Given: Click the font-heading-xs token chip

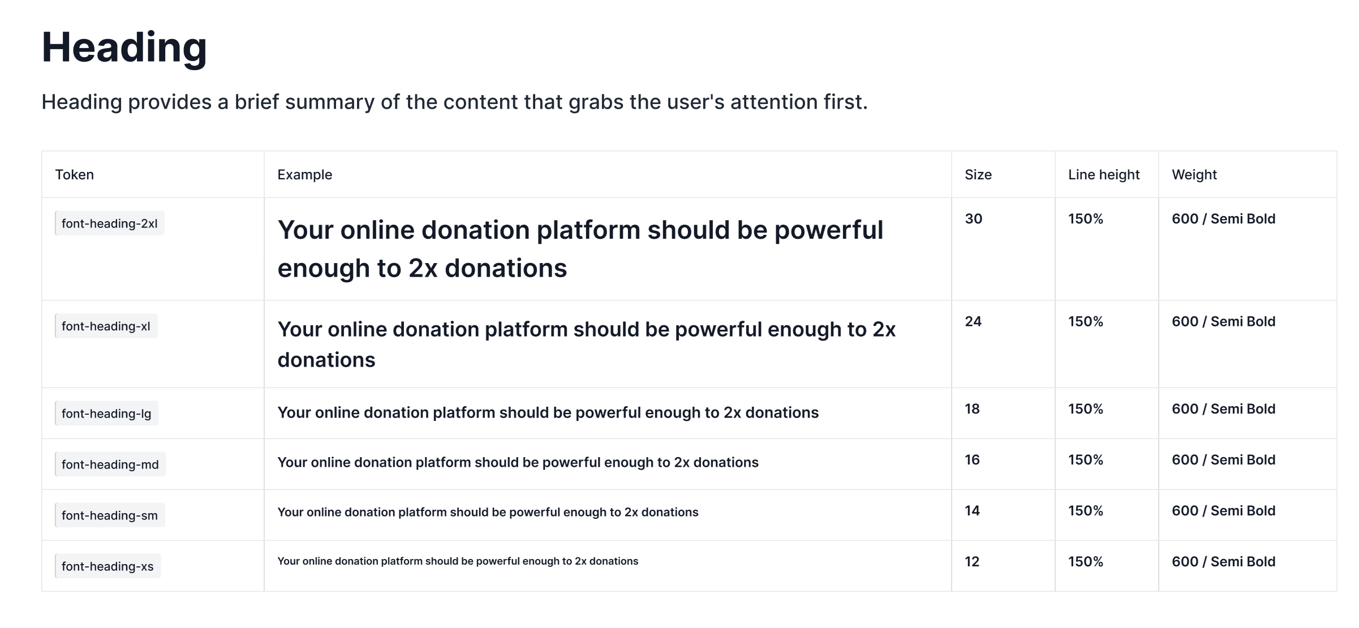Looking at the screenshot, I should (x=107, y=566).
